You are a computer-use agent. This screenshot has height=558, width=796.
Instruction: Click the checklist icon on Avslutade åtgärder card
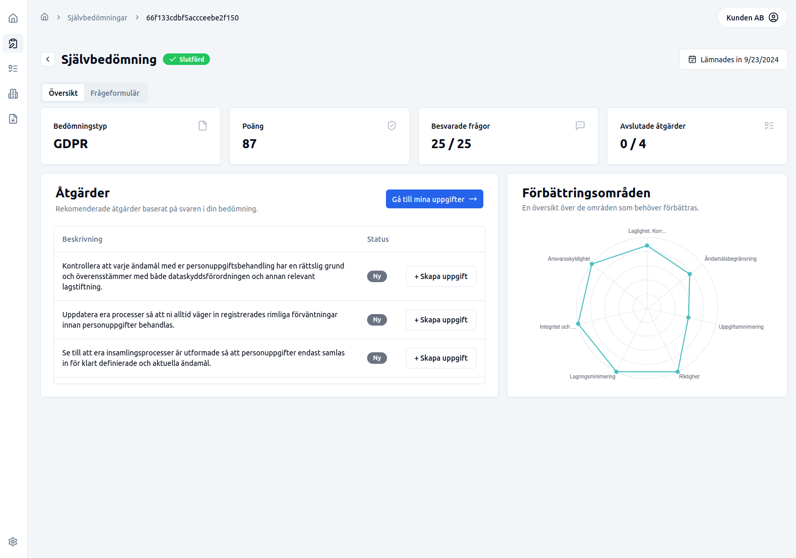point(769,126)
